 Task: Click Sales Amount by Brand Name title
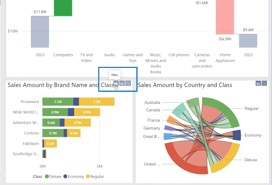coord(61,85)
